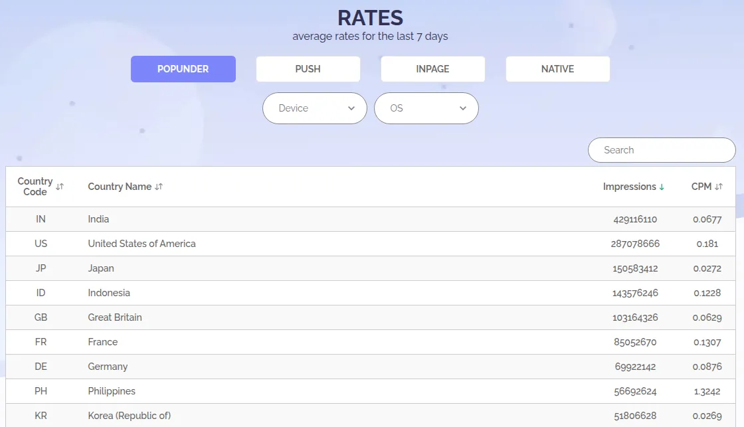This screenshot has height=427, width=744.
Task: Select the IN country code cell
Action: [41, 219]
